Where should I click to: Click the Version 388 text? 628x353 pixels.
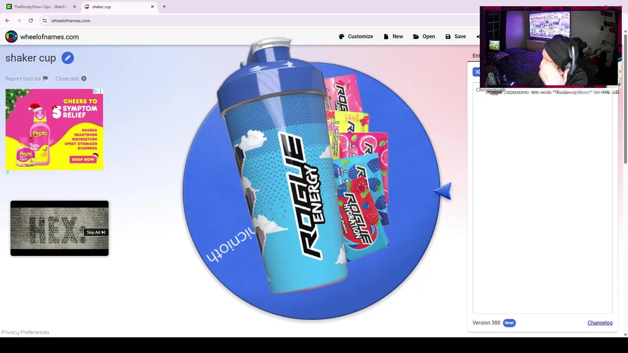(x=486, y=323)
